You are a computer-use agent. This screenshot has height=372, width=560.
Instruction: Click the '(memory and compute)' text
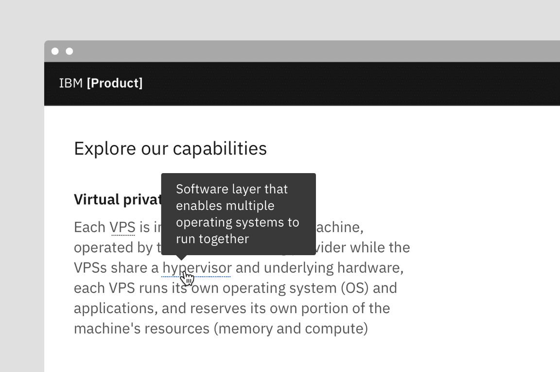click(x=291, y=328)
